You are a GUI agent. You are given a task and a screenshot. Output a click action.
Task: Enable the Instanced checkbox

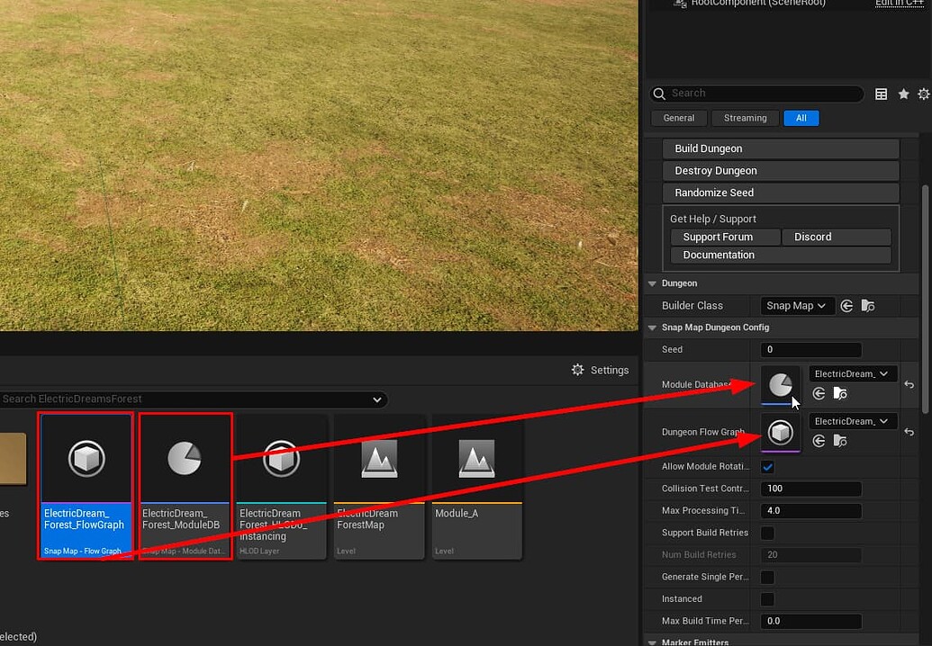point(767,598)
